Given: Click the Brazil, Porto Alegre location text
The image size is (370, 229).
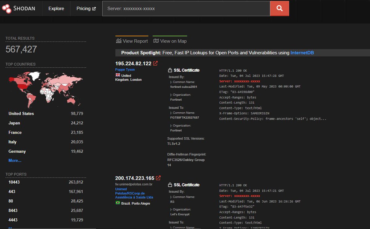Looking at the screenshot, I should [x=136, y=203].
